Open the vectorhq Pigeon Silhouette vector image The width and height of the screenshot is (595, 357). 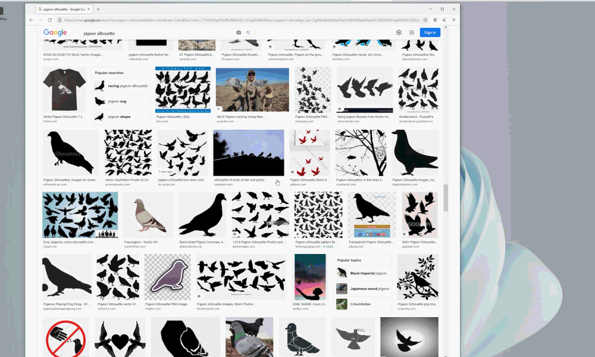[118, 277]
